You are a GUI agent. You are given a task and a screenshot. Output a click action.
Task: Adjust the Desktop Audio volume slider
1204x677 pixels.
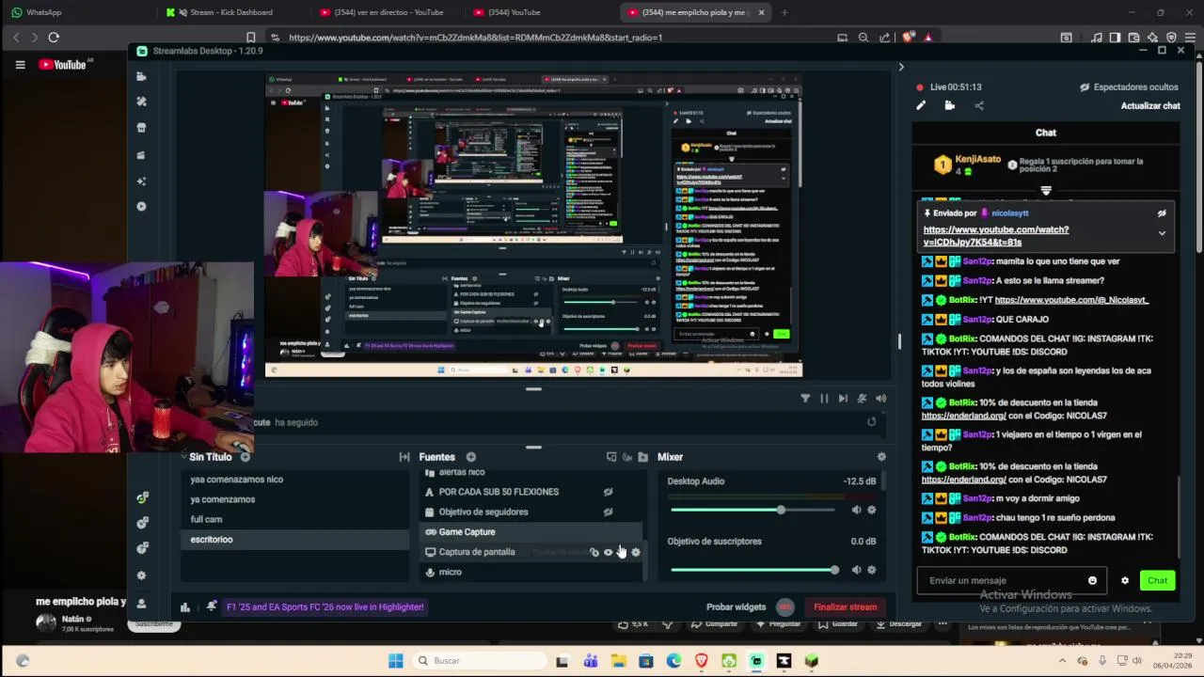coord(752,510)
